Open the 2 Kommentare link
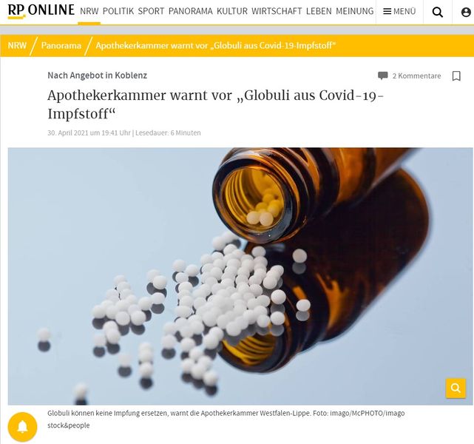Viewport: 474px width, 444px height. [416, 76]
